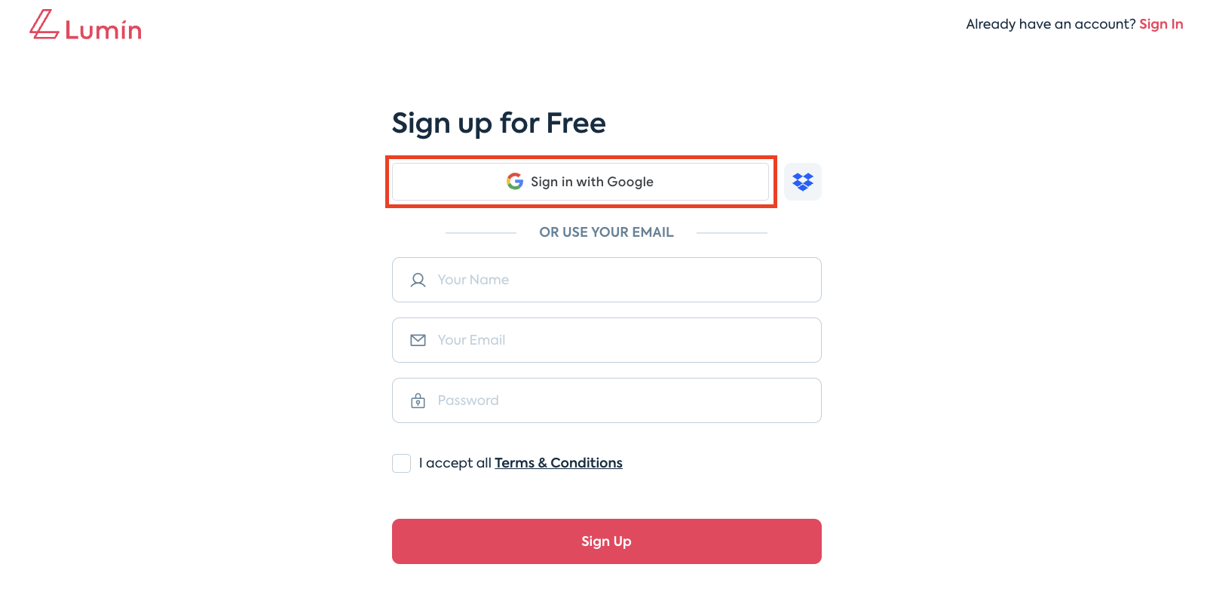Viewport: 1210px width, 601px height.
Task: Click the padlock icon in the Password field
Action: pos(418,400)
